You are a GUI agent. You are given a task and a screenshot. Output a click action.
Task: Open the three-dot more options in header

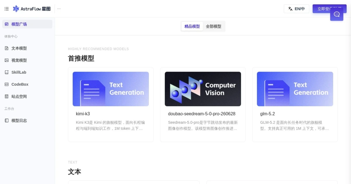click(x=59, y=9)
